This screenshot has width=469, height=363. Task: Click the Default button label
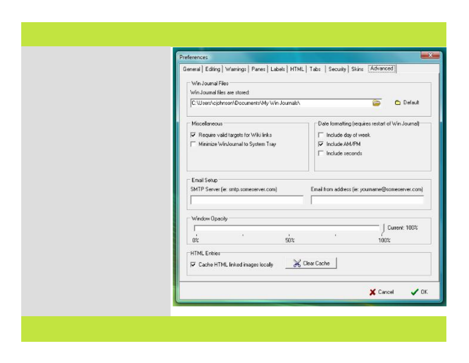click(411, 102)
